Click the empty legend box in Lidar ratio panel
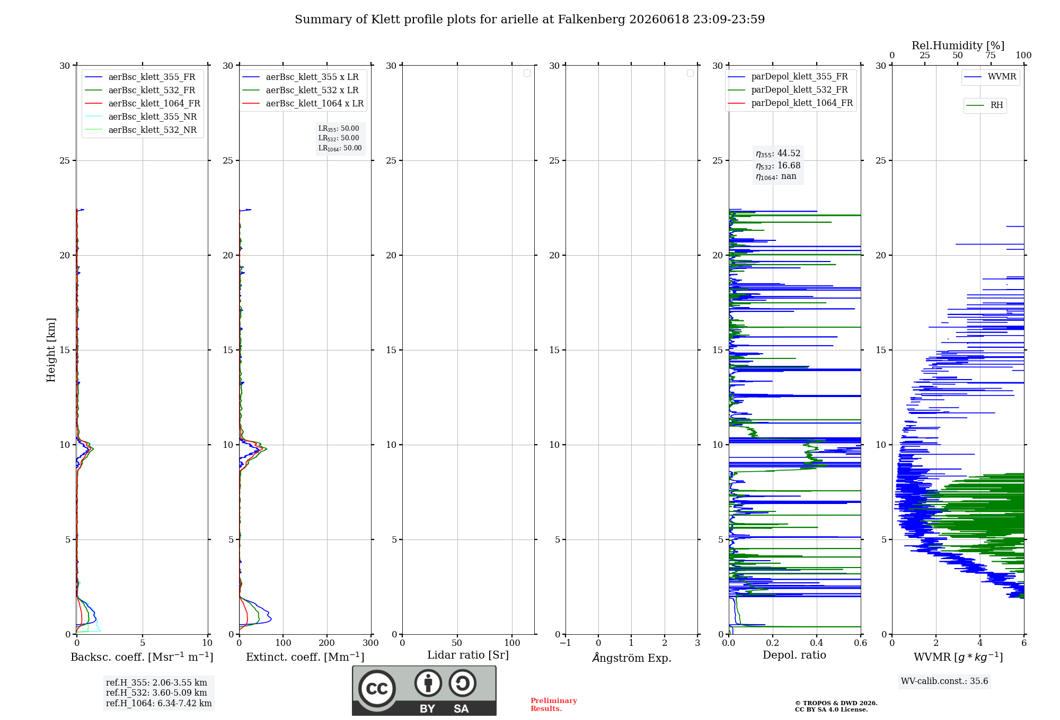 527,73
